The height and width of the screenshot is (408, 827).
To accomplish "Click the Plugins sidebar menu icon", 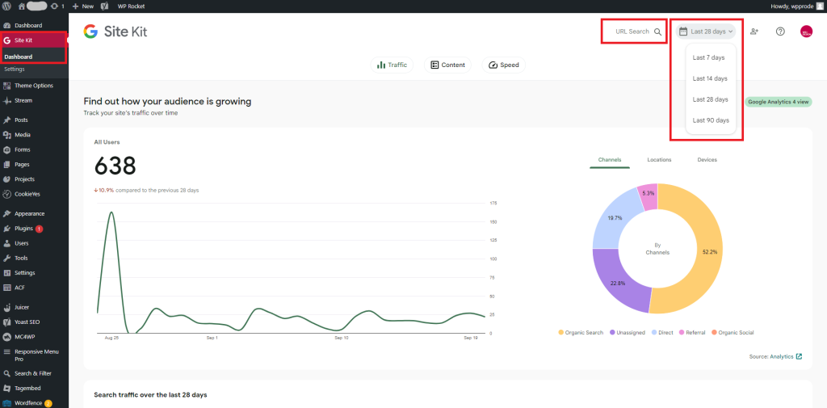I will (x=7, y=229).
